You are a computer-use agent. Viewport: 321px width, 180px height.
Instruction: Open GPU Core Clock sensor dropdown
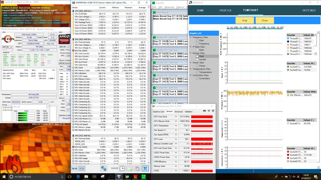176,117
